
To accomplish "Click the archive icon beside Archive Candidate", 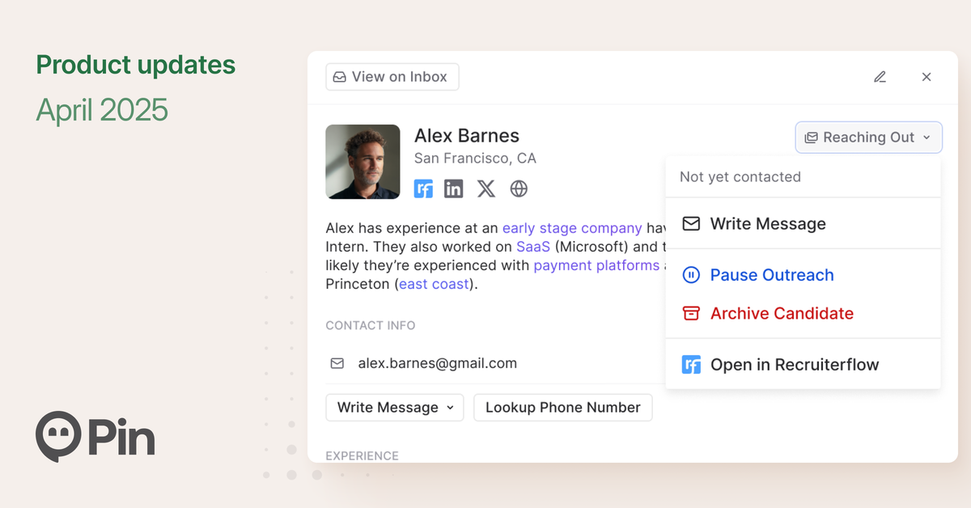I will (x=692, y=313).
